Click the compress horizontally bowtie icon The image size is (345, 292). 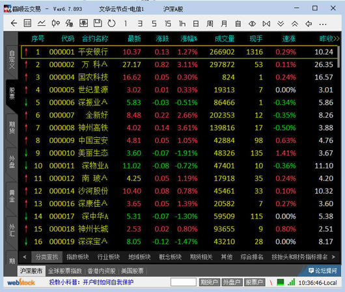[x=266, y=23]
